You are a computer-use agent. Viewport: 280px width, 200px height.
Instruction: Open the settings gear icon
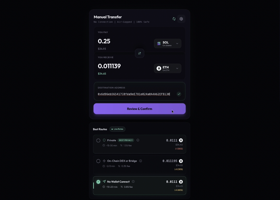[x=181, y=19]
